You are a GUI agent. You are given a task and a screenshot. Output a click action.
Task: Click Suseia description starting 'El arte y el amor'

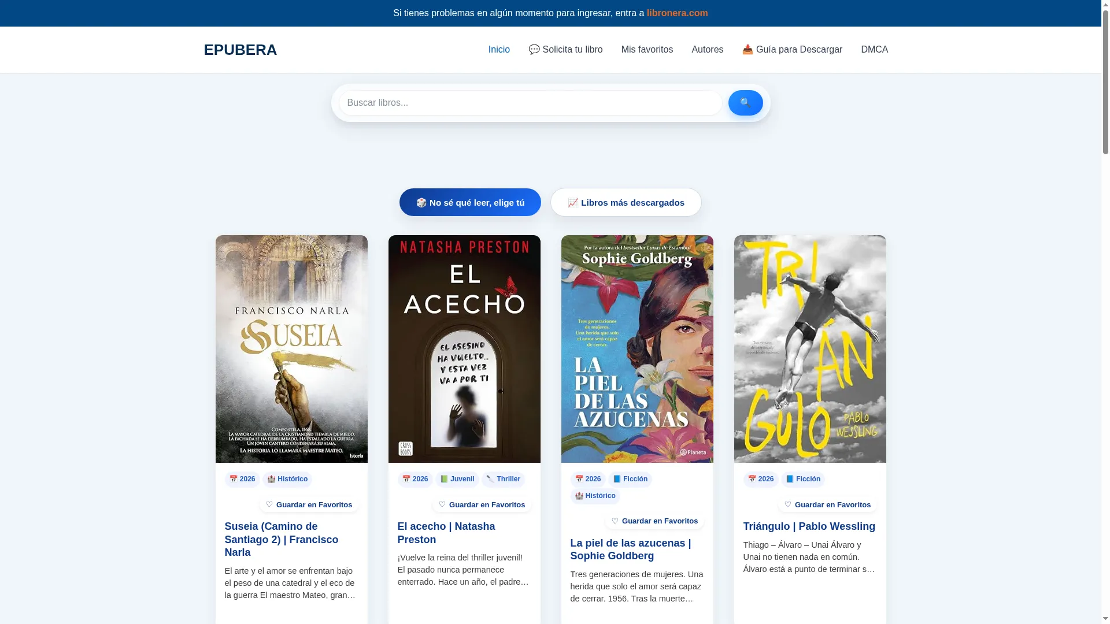[290, 583]
